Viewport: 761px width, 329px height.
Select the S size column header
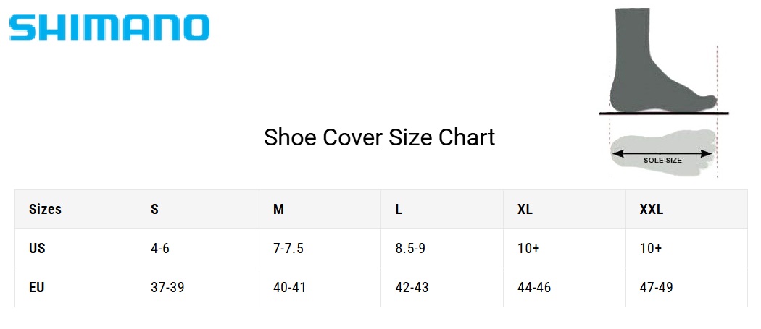(x=154, y=210)
